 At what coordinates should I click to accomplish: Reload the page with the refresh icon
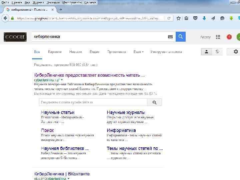[169, 18]
